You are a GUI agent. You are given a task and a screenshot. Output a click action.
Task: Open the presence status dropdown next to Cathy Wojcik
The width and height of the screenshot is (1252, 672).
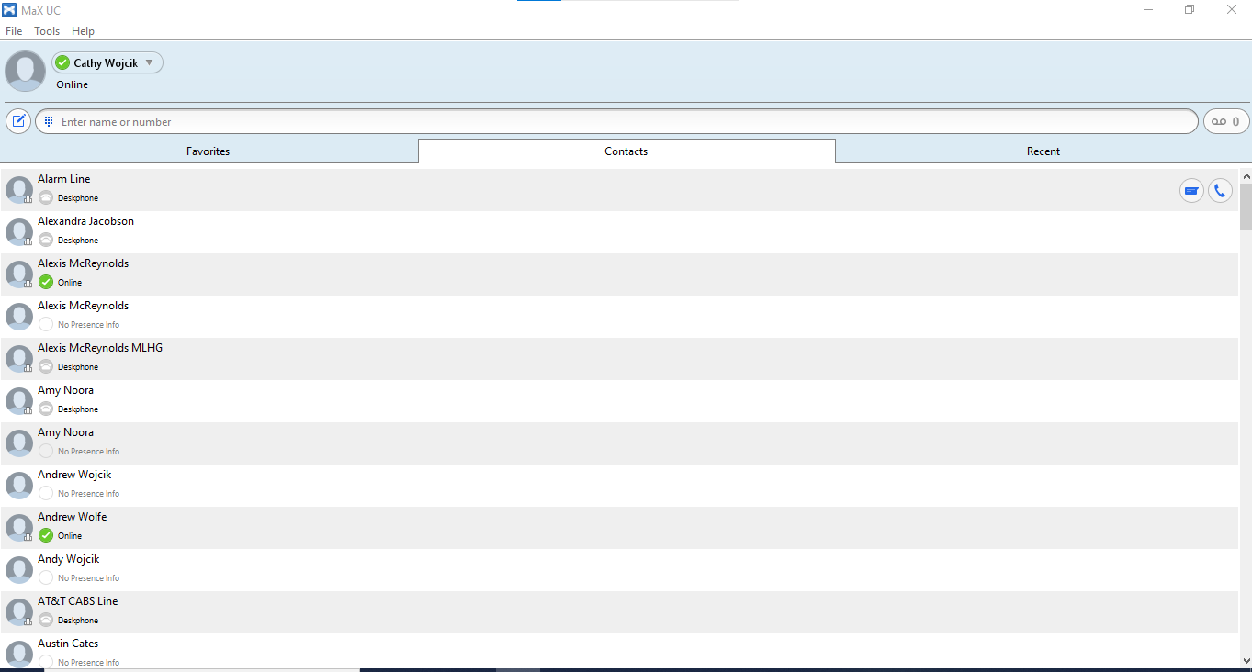click(147, 62)
